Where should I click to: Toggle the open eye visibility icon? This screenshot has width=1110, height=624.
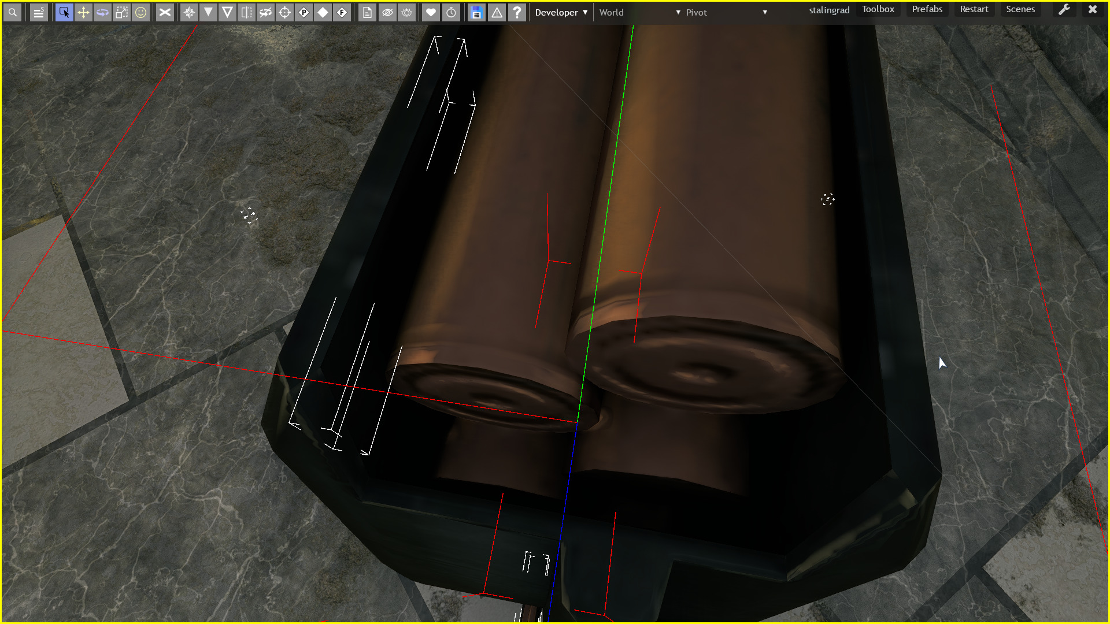pos(407,12)
